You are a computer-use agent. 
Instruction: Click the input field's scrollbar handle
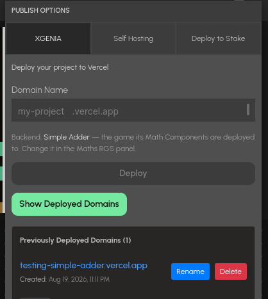pyautogui.click(x=248, y=109)
